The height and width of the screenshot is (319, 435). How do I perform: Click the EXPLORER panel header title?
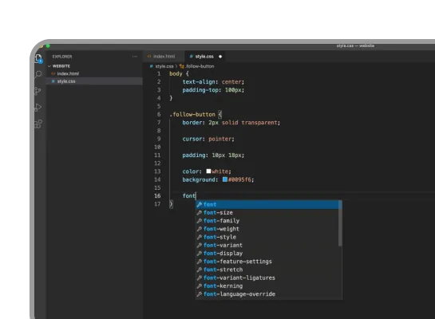click(62, 57)
